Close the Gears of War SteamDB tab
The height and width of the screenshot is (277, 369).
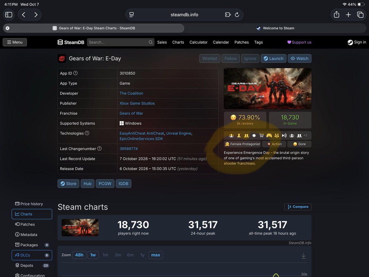tap(8, 28)
